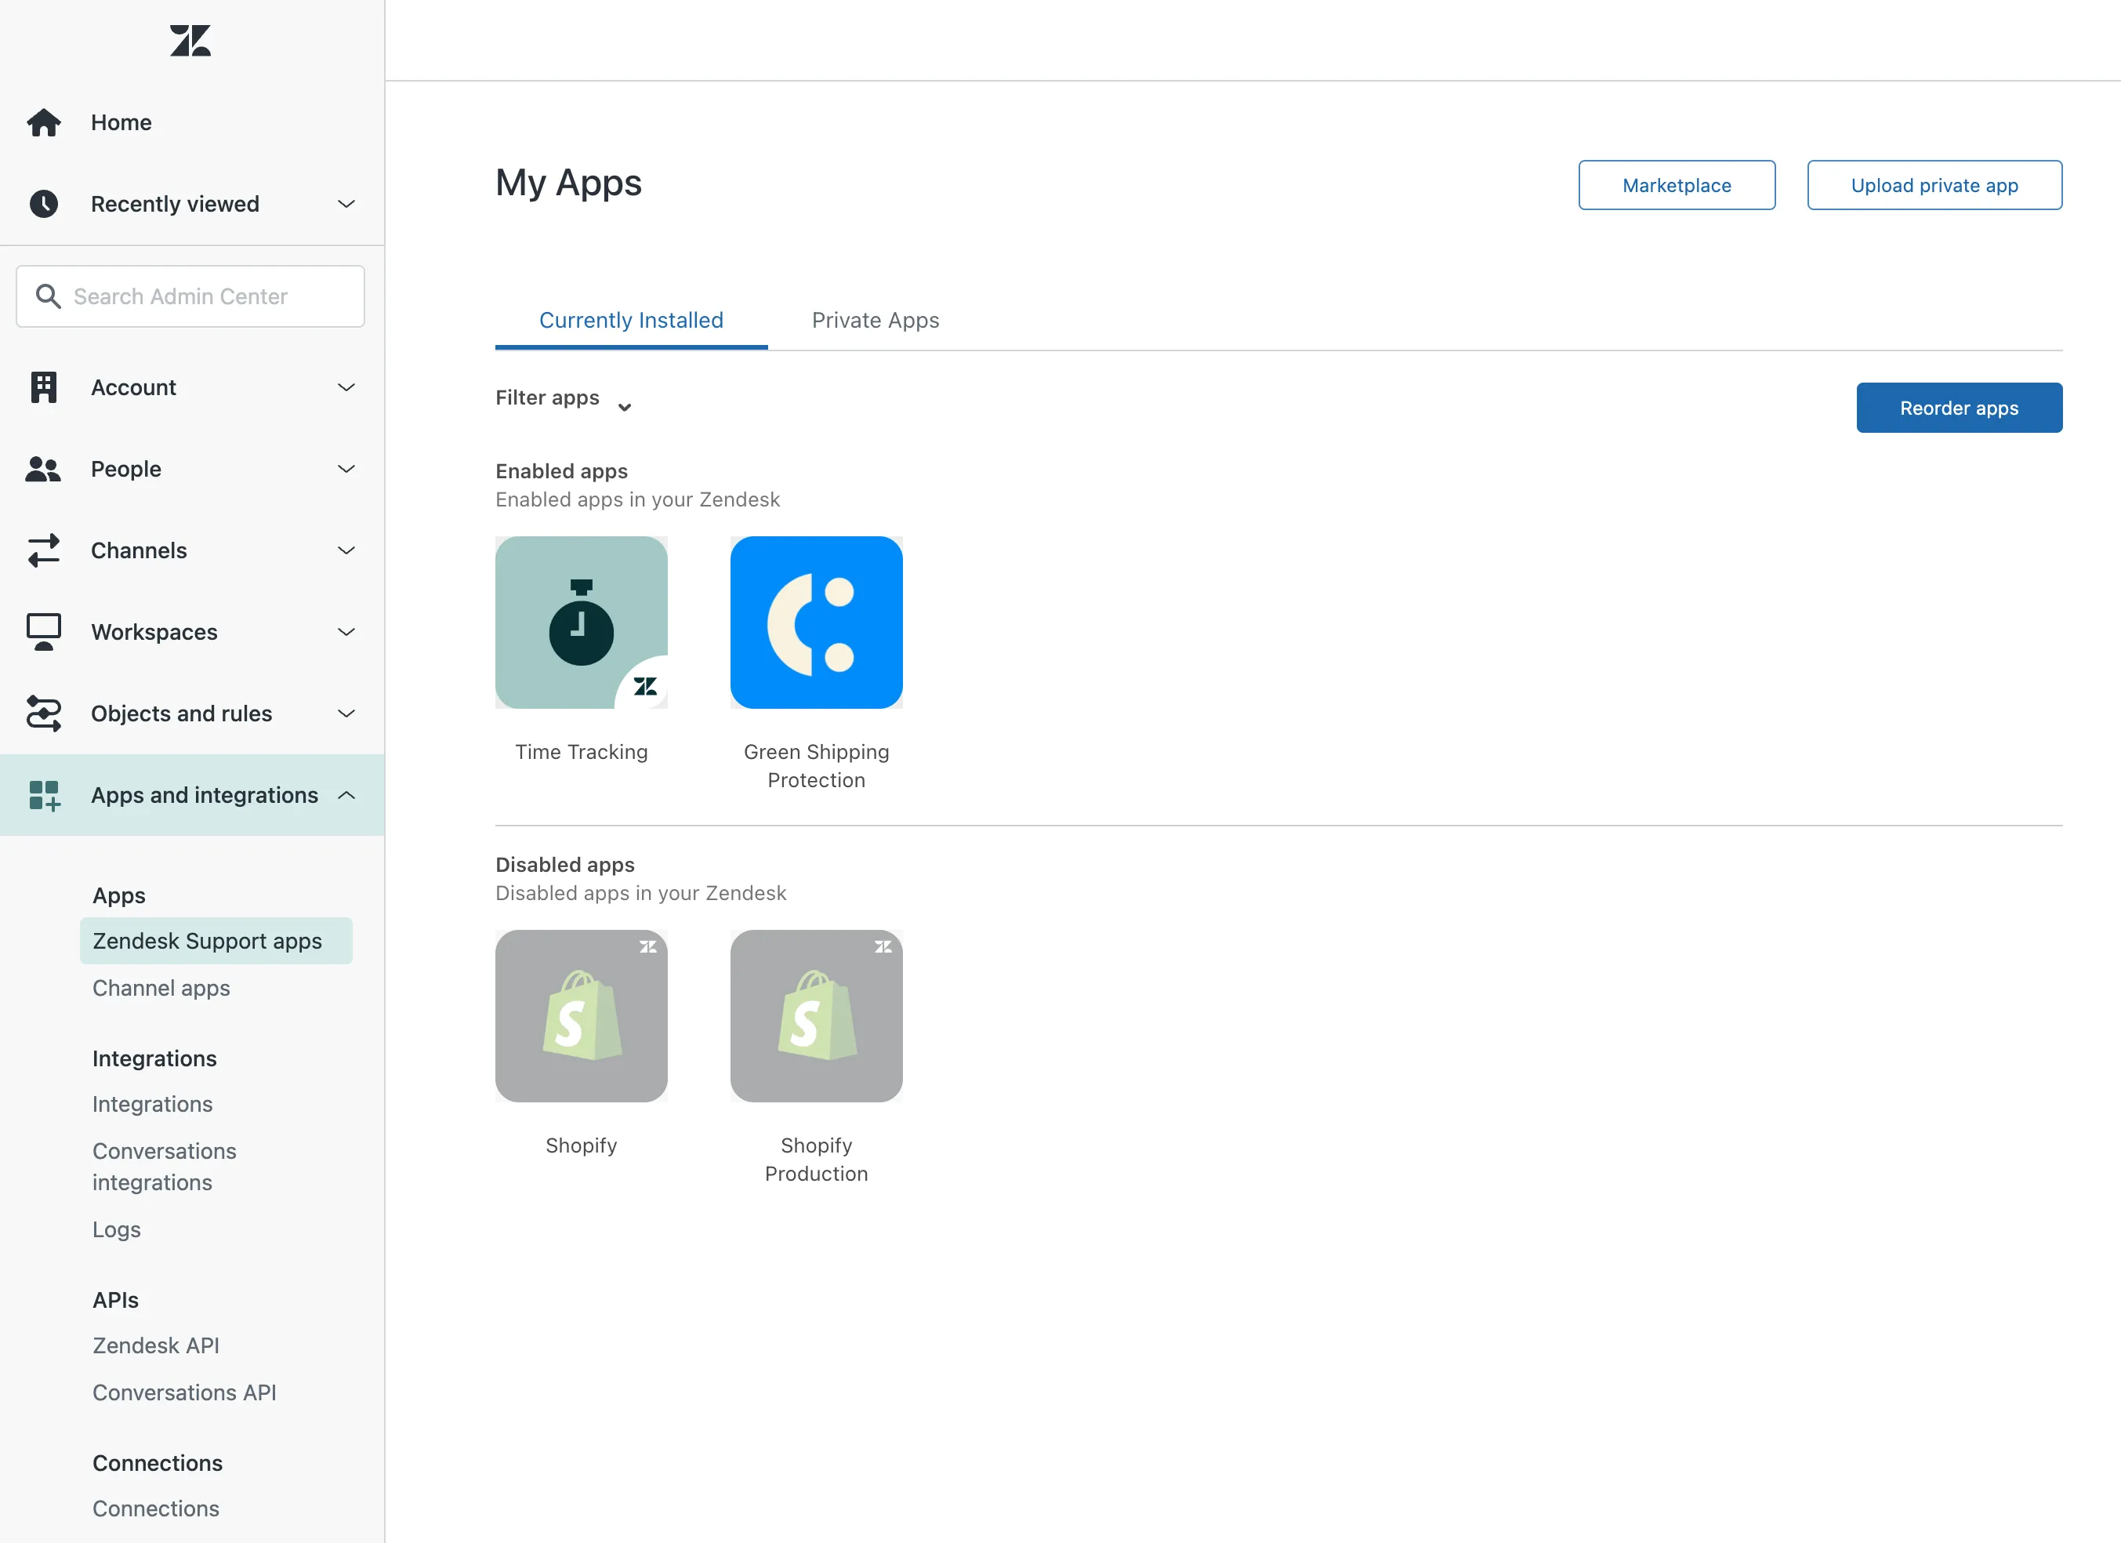This screenshot has width=2121, height=1543.
Task: Open the Green Shipping Protection app
Action: (815, 621)
